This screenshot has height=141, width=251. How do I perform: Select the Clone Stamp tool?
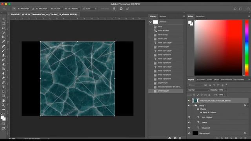3,55
